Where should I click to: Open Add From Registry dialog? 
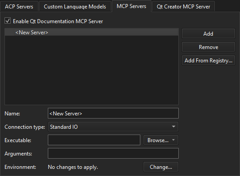tap(208, 61)
